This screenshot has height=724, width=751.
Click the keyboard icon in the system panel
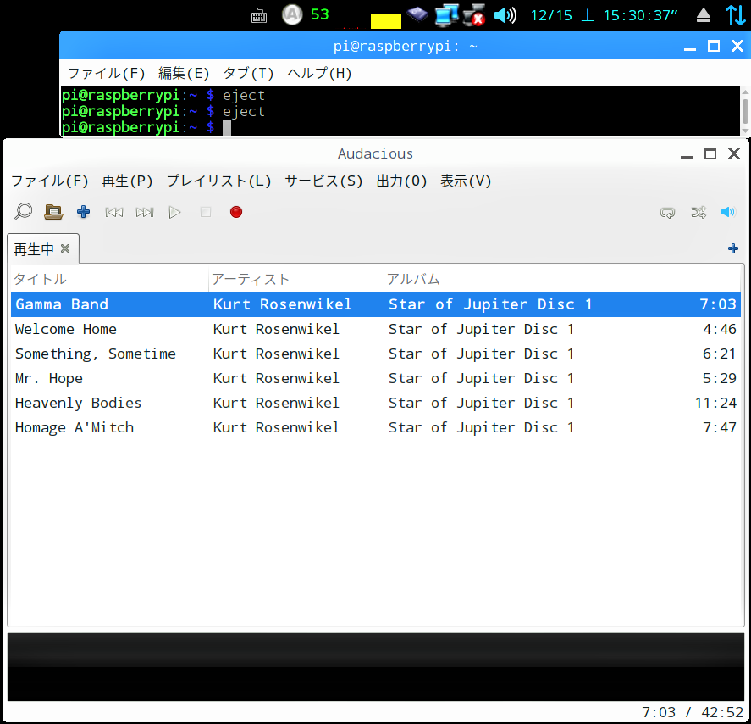pos(259,16)
